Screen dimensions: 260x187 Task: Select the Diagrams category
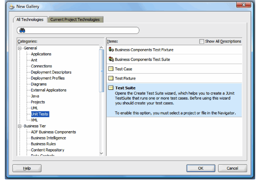tap(39, 84)
